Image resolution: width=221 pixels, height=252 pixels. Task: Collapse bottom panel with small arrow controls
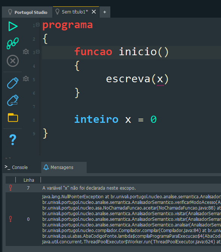8,158
